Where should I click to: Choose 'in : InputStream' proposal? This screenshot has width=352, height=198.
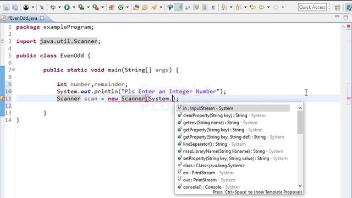point(233,108)
